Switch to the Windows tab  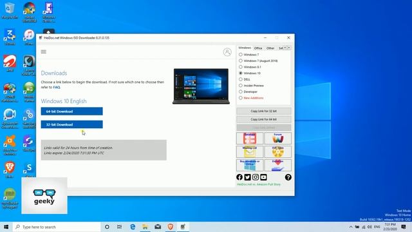(x=245, y=48)
